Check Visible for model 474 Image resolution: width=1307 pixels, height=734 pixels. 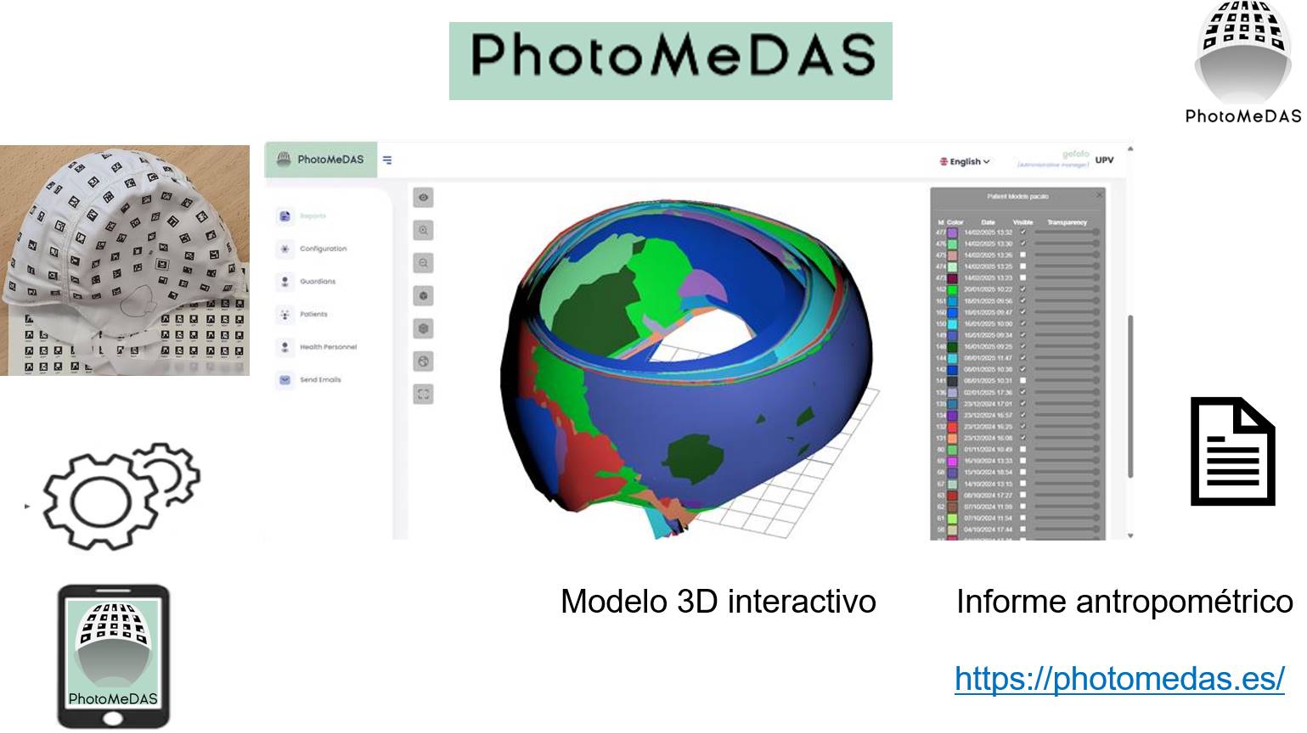(1023, 266)
